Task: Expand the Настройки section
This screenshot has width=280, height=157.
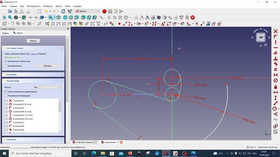Action: coord(62,75)
